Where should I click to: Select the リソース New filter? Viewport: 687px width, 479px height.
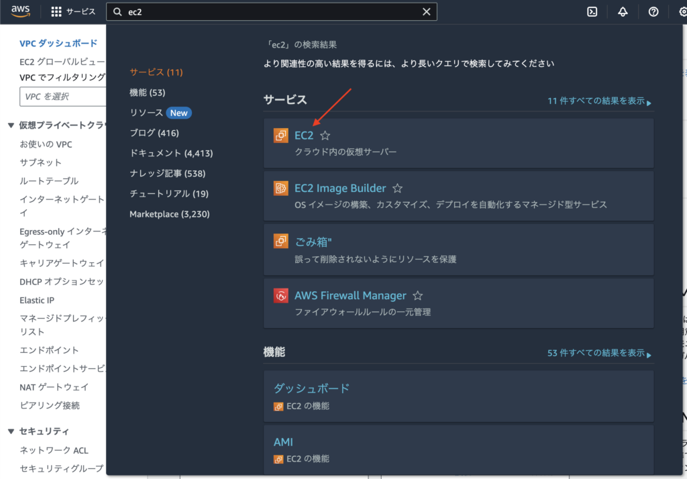coord(160,113)
